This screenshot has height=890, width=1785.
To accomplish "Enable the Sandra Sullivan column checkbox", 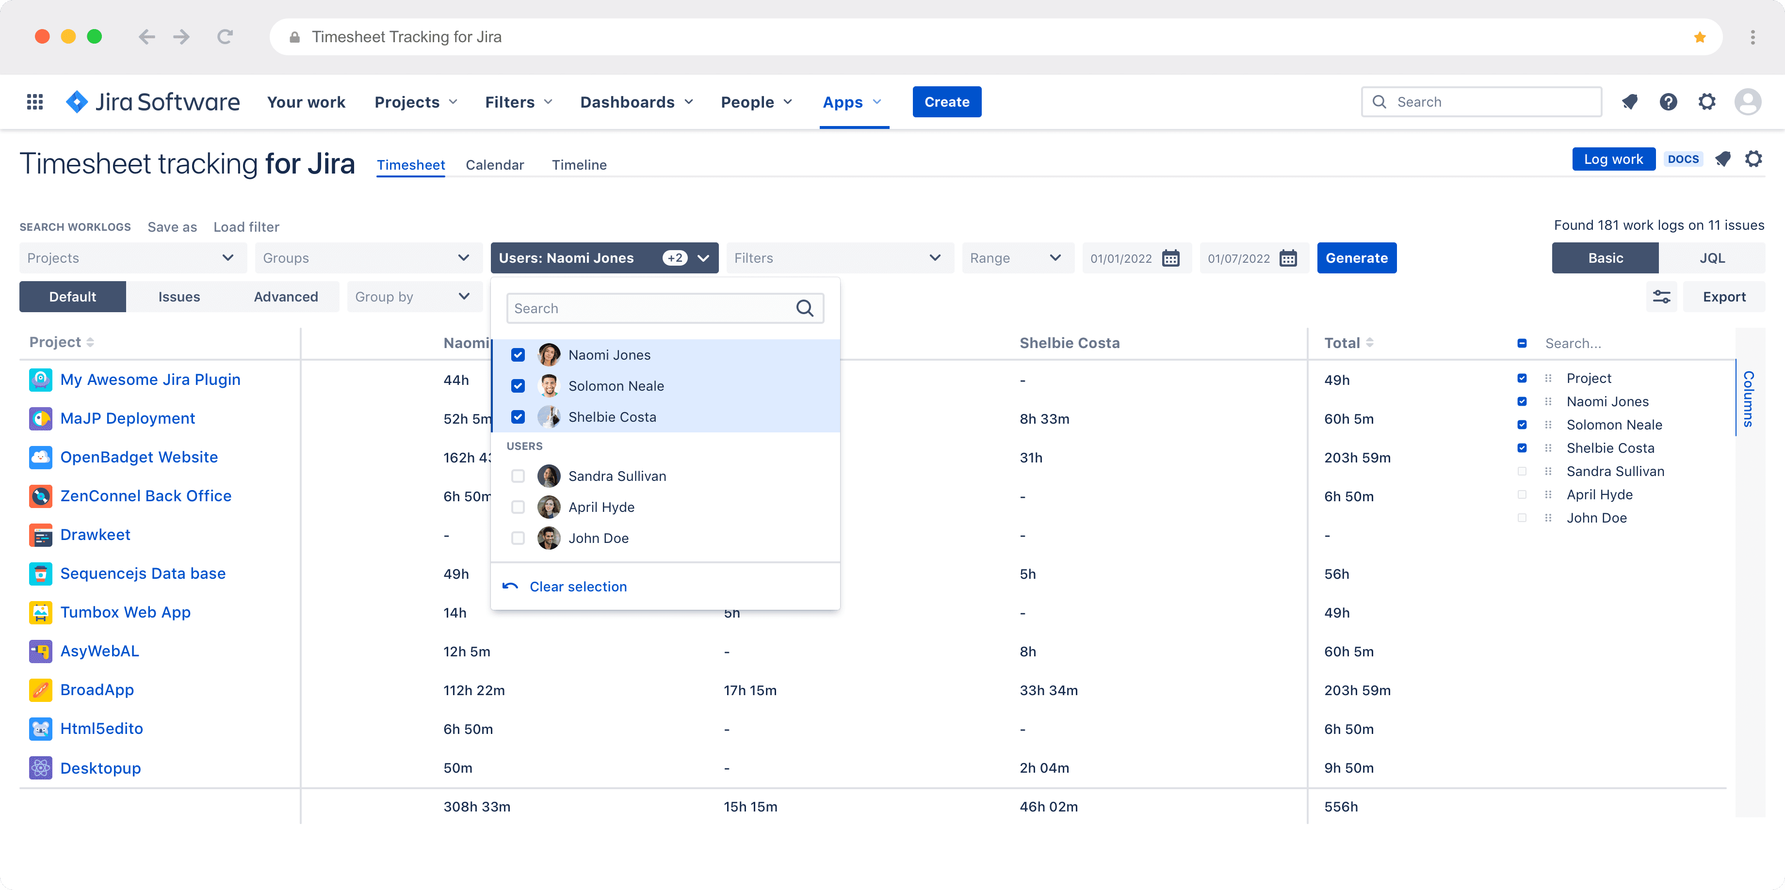I will [x=1522, y=471].
